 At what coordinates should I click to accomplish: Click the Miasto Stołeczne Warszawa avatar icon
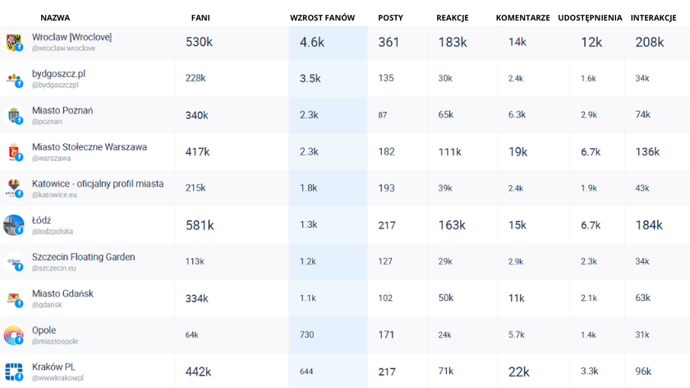coord(13,152)
